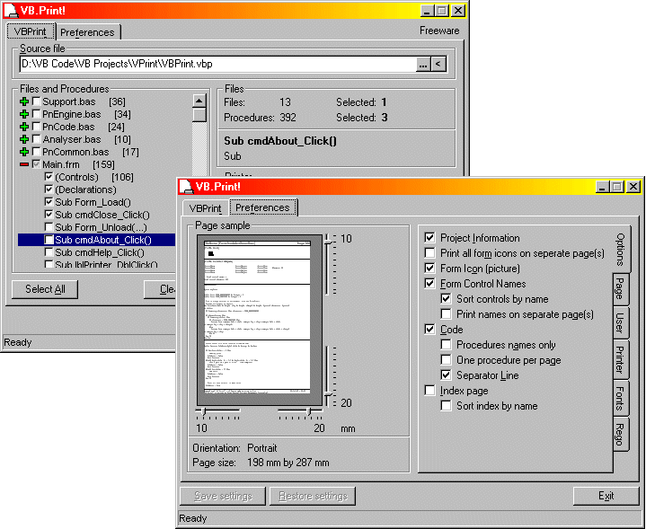Check the PnCode.bas file checkbox
Viewport: 646px width, 529px height.
pos(37,127)
